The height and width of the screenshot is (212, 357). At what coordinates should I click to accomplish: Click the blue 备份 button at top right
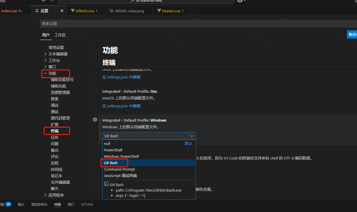tap(353, 34)
